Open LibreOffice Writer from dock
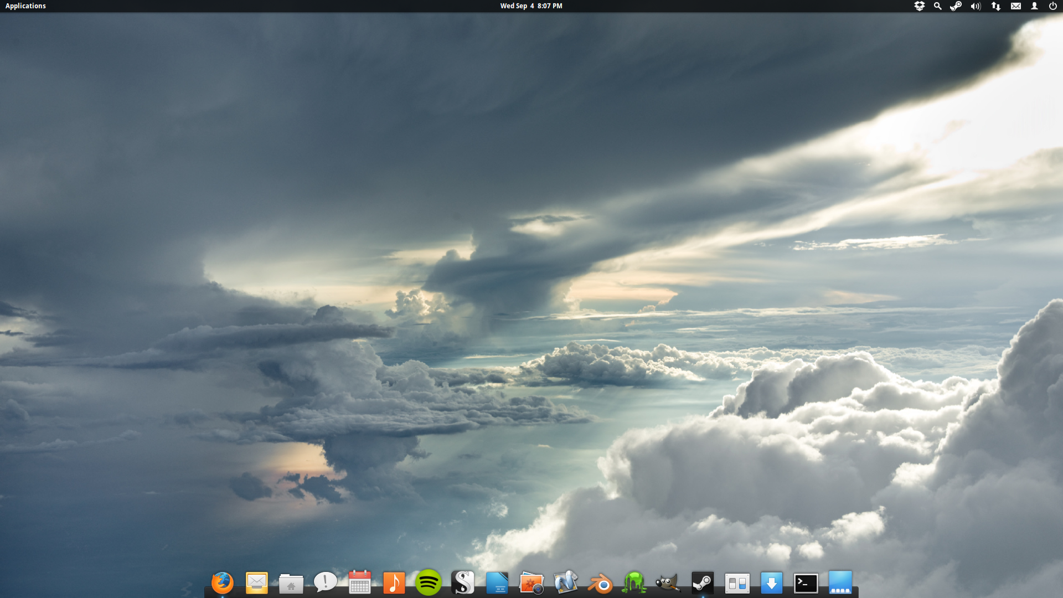 pos(497,582)
